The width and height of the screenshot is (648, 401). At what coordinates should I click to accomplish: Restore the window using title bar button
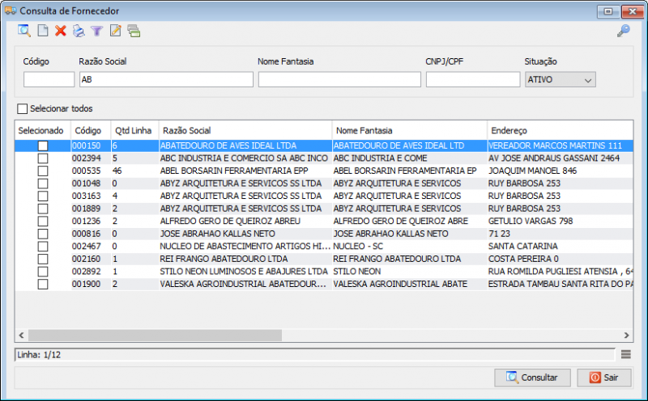[608, 11]
